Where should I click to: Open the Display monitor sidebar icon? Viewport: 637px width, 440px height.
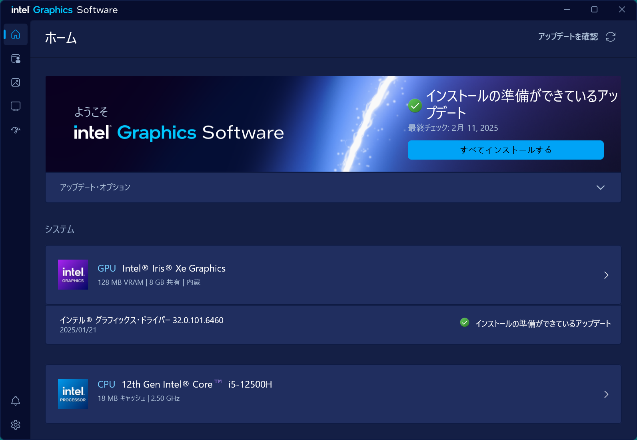click(16, 106)
